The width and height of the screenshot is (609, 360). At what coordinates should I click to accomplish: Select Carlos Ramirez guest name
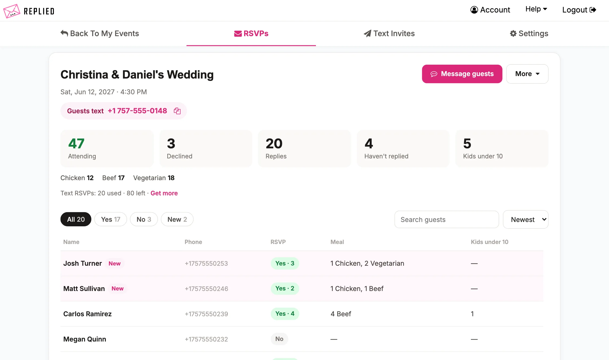pos(88,314)
